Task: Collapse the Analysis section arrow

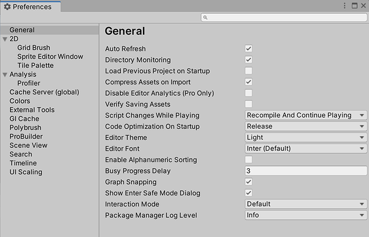Action: click(x=5, y=75)
